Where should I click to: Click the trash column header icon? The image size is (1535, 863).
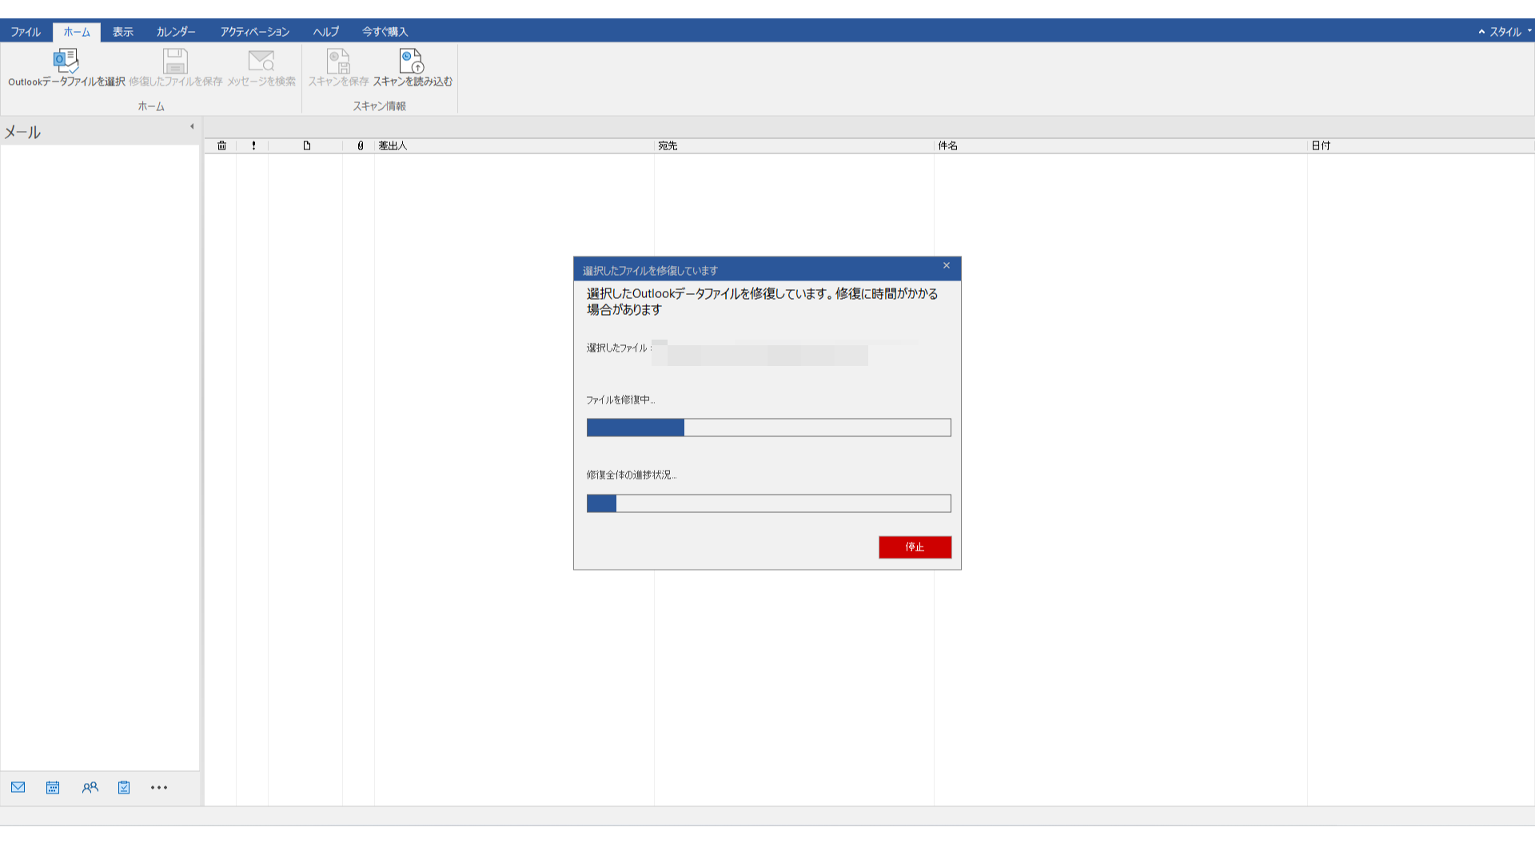click(221, 145)
